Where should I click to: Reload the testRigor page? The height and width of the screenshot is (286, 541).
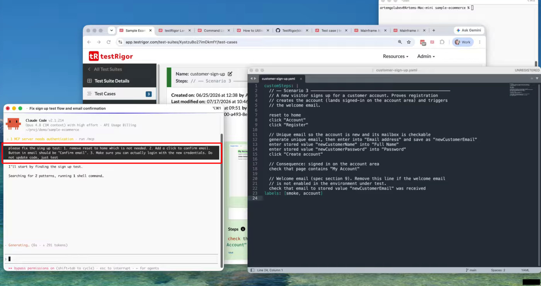coord(109,42)
